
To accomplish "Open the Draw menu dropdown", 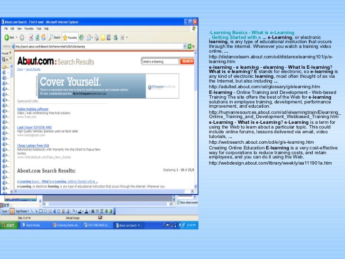I will [x=5, y=211].
